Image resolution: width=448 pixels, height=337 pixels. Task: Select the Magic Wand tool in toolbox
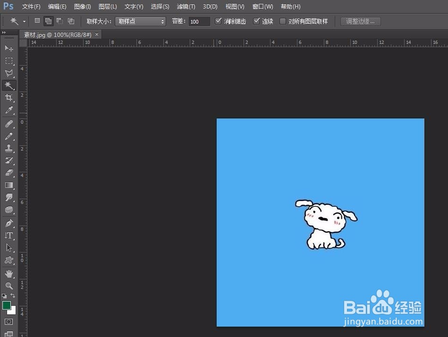tap(9, 85)
